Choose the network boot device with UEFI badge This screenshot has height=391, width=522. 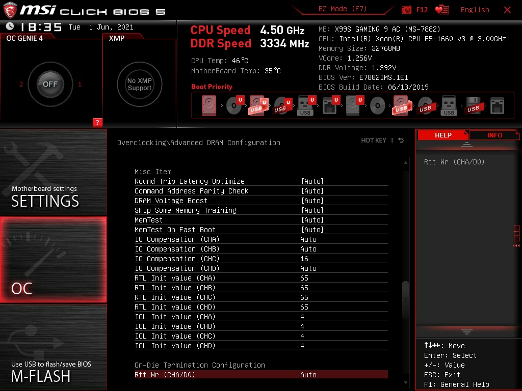[330, 106]
